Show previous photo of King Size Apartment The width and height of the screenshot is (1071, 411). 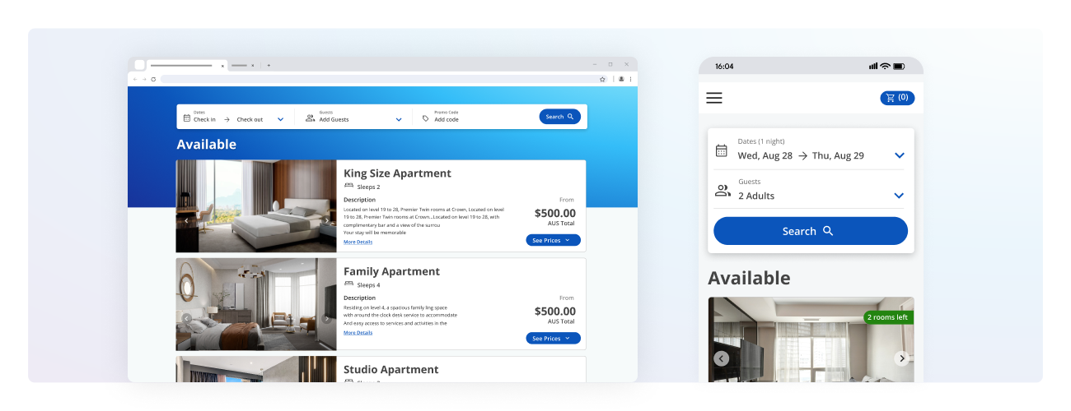tap(186, 220)
